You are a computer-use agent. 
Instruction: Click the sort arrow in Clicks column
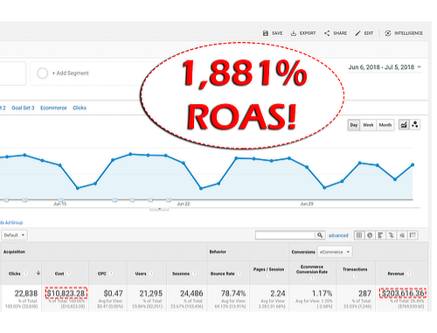tap(38, 273)
